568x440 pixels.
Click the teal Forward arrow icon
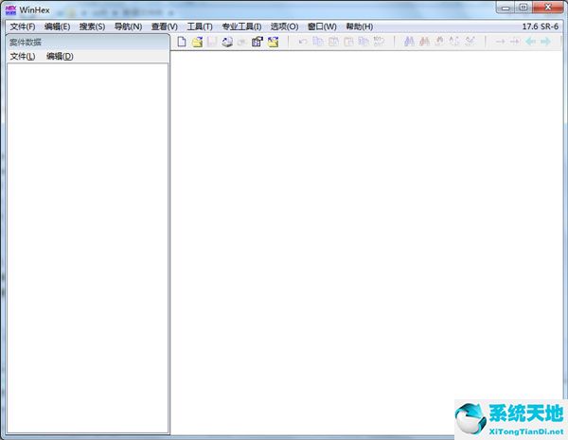click(545, 42)
